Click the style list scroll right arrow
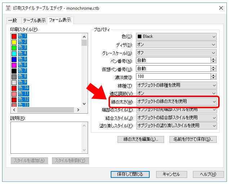The height and width of the screenshot is (184, 229). (x=78, y=110)
